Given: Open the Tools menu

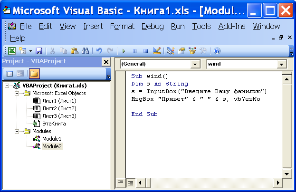Looking at the screenshot, I should pyautogui.click(x=201, y=27).
